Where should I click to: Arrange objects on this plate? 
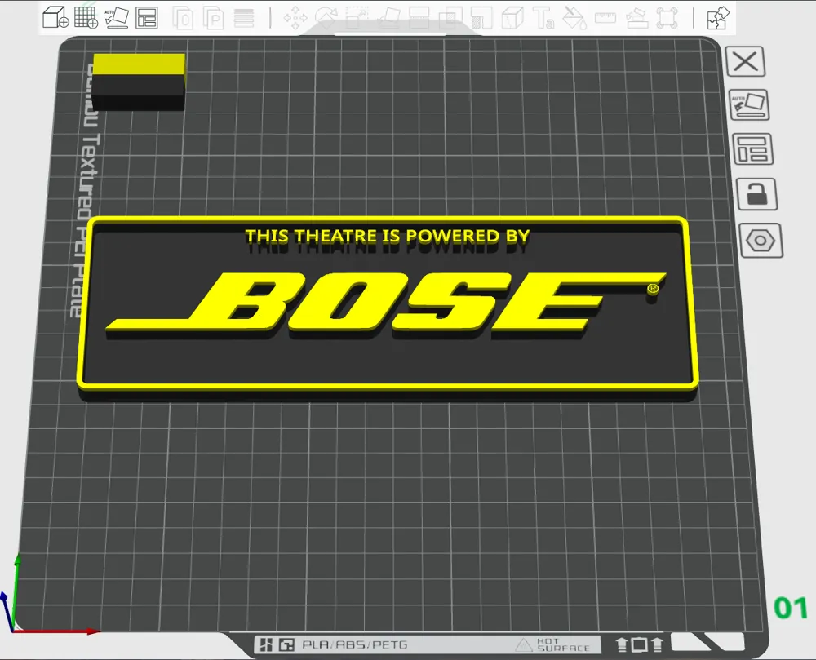(x=753, y=150)
